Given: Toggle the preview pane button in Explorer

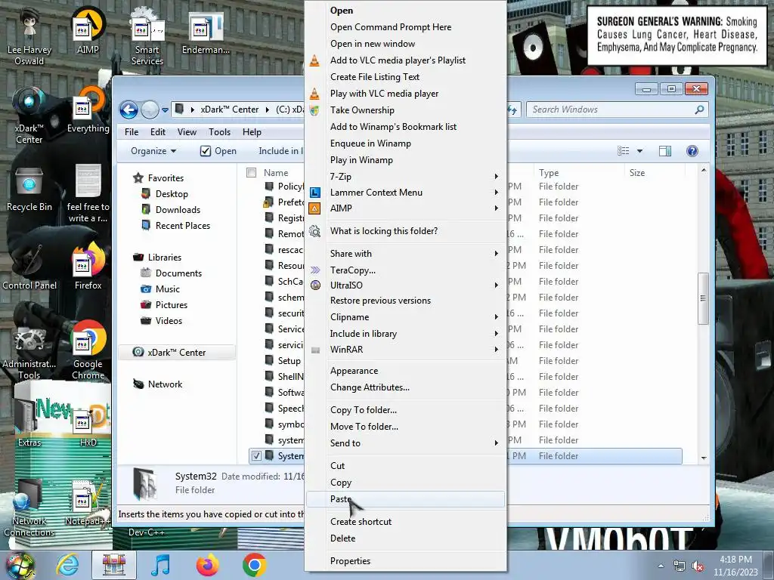Looking at the screenshot, I should [665, 151].
